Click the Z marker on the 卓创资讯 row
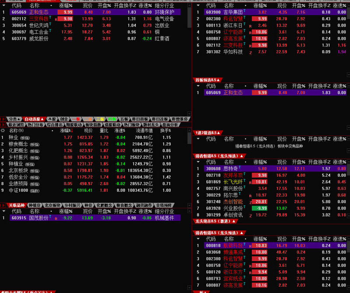This screenshot has height=293, width=350. click(251, 216)
